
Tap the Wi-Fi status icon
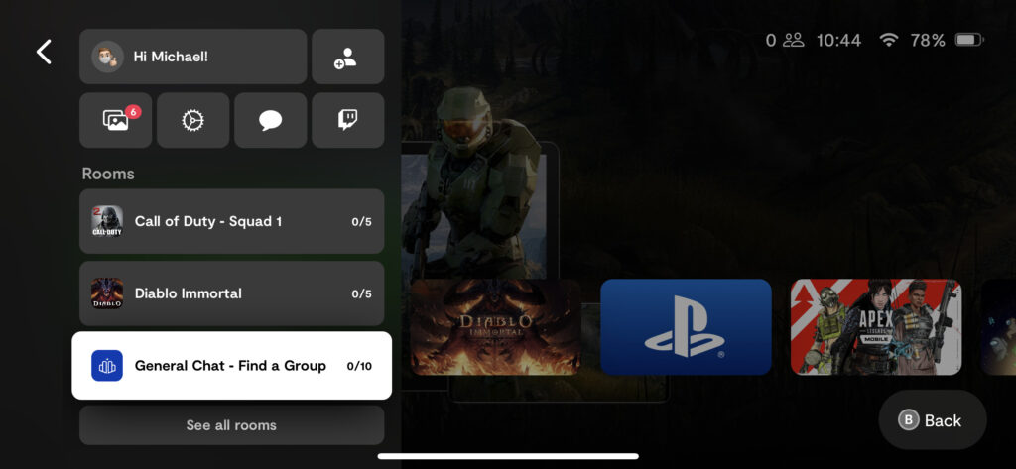[889, 41]
